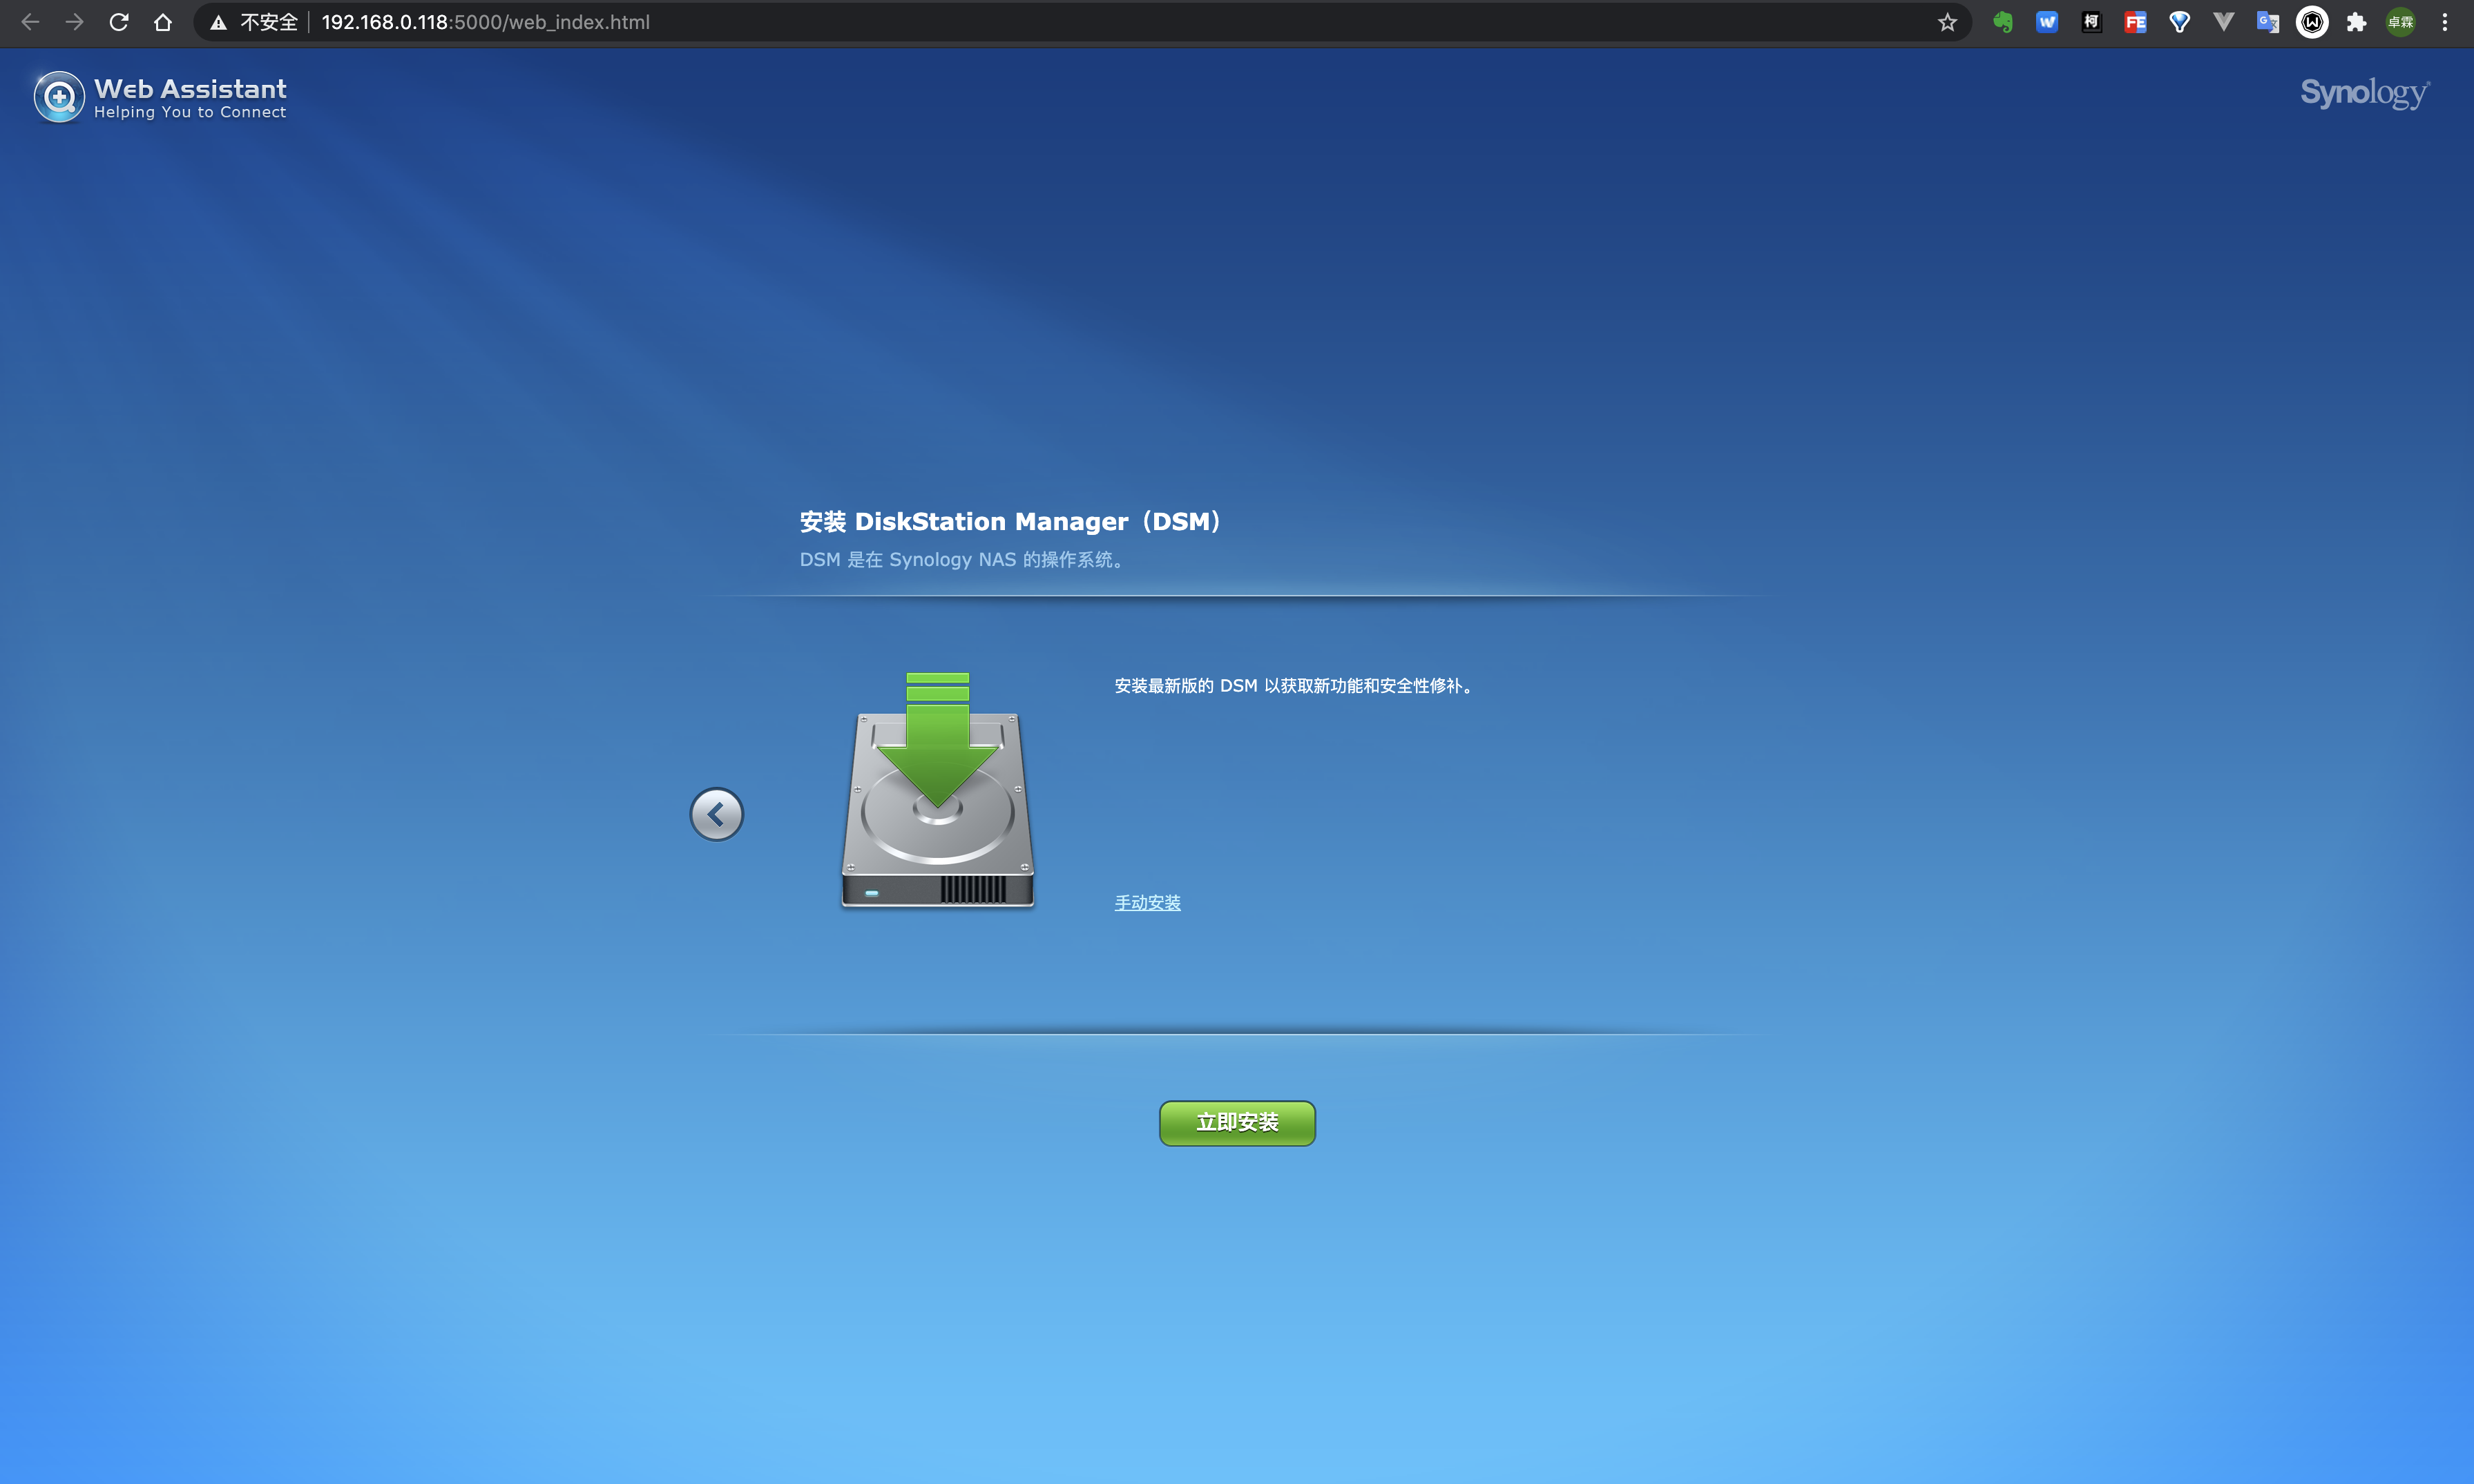
Task: Click the Synology logo
Action: click(2365, 93)
